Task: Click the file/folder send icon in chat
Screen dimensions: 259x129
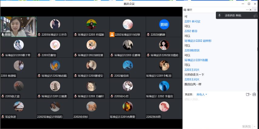Action: pyautogui.click(x=247, y=94)
